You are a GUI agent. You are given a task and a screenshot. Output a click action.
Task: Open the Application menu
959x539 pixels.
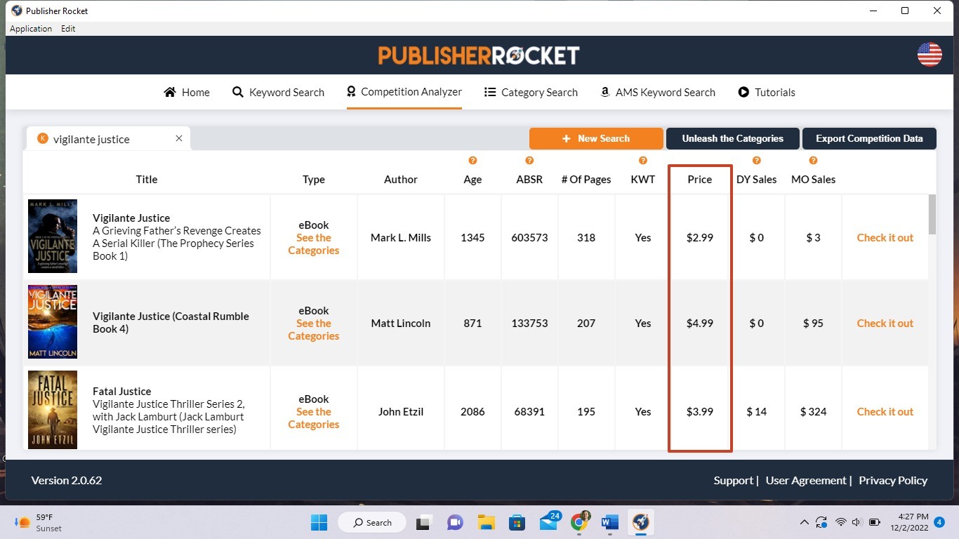(31, 28)
